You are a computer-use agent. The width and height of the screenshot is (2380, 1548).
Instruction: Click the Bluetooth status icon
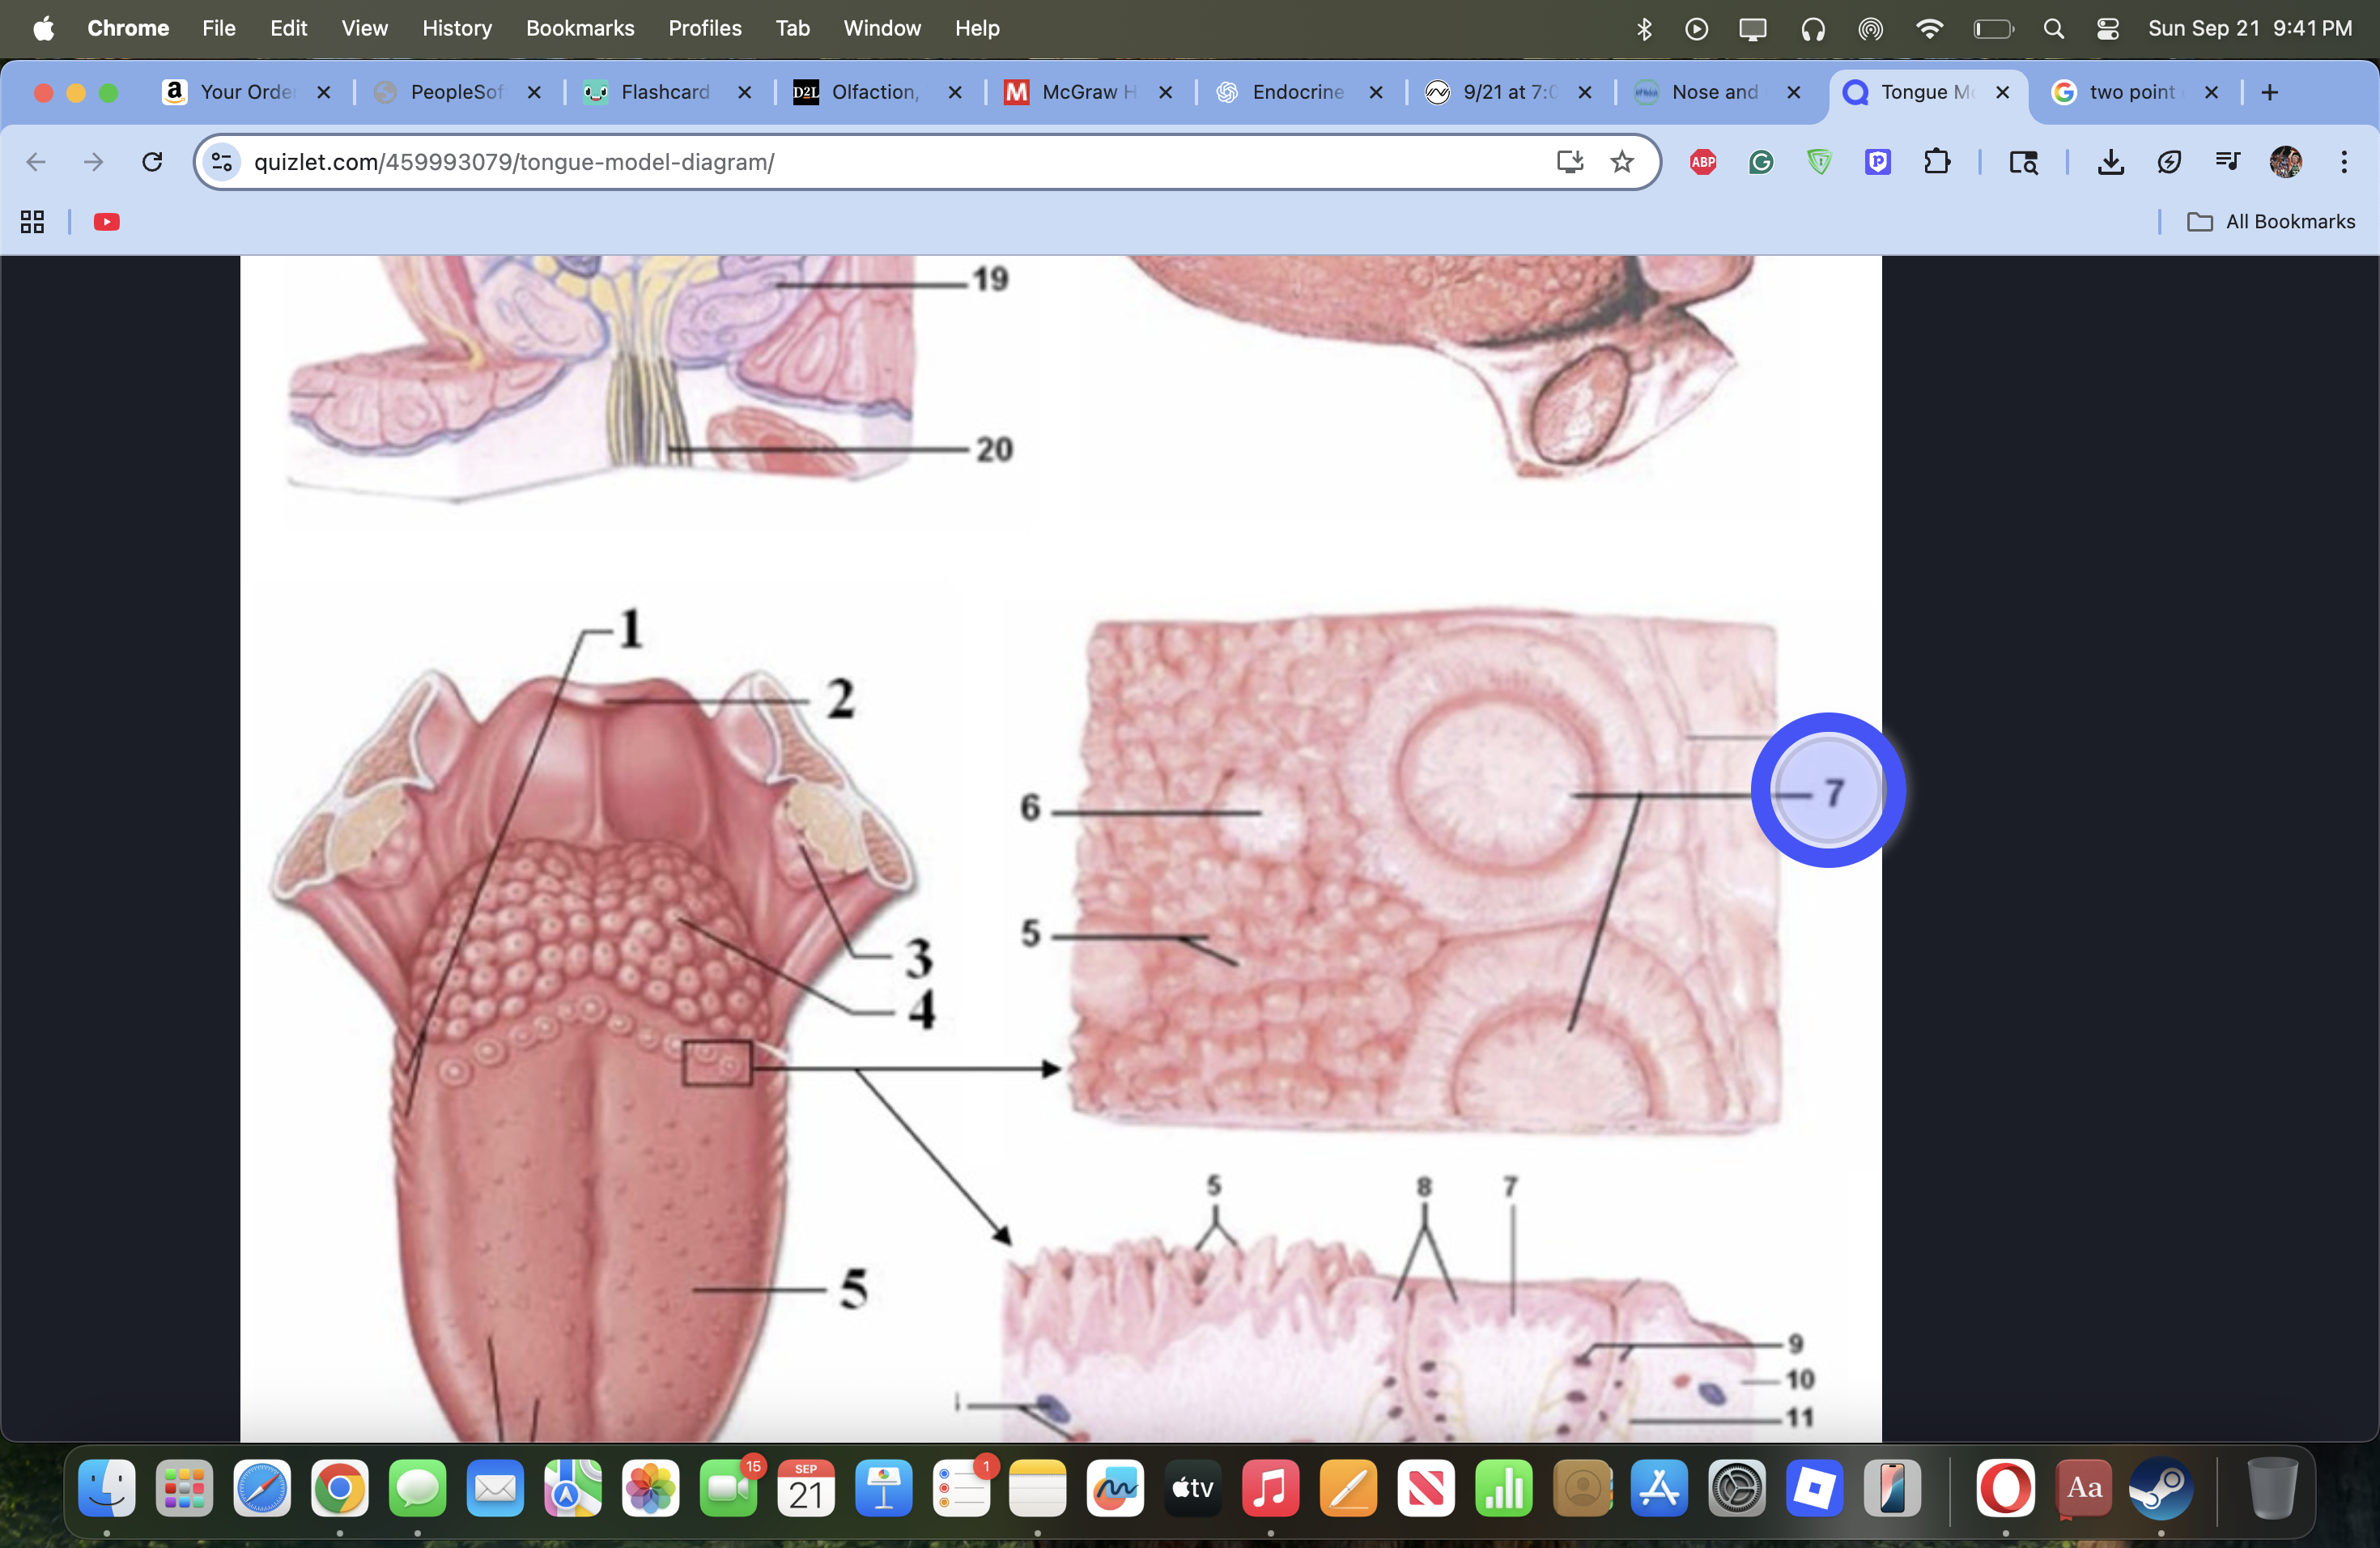pos(1643,28)
